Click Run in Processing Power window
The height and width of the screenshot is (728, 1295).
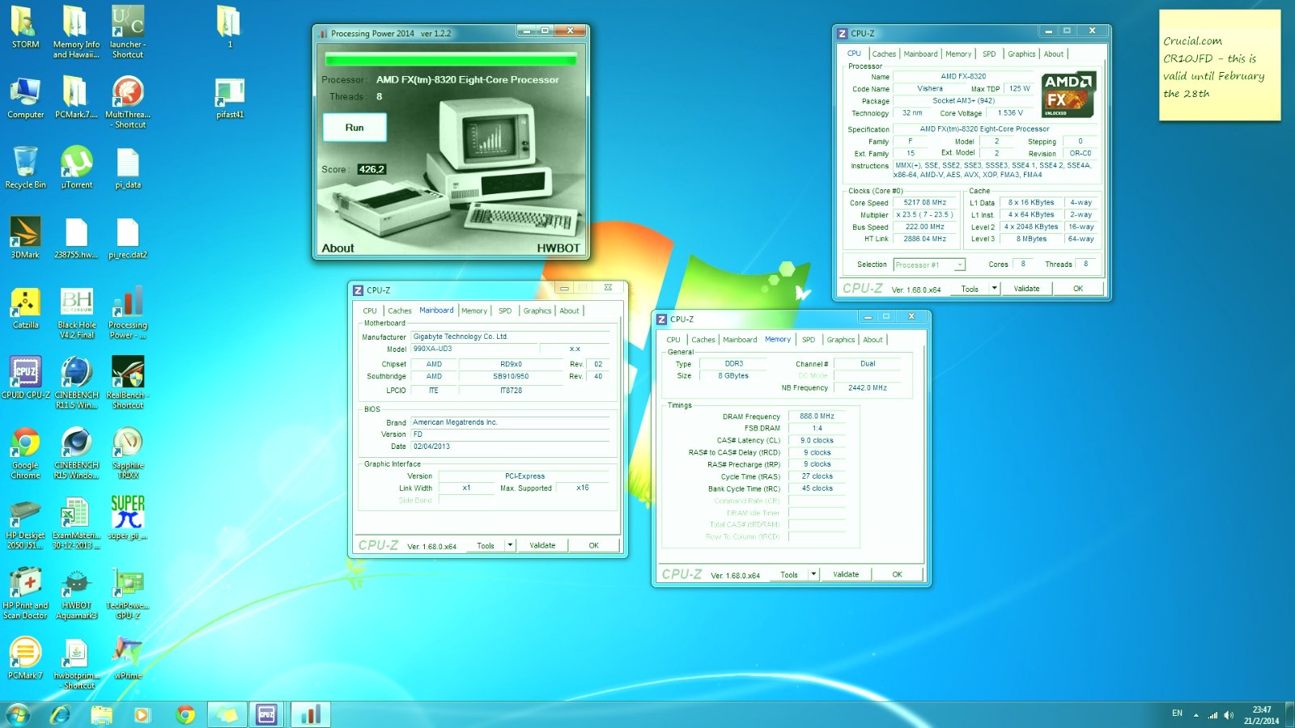(355, 128)
